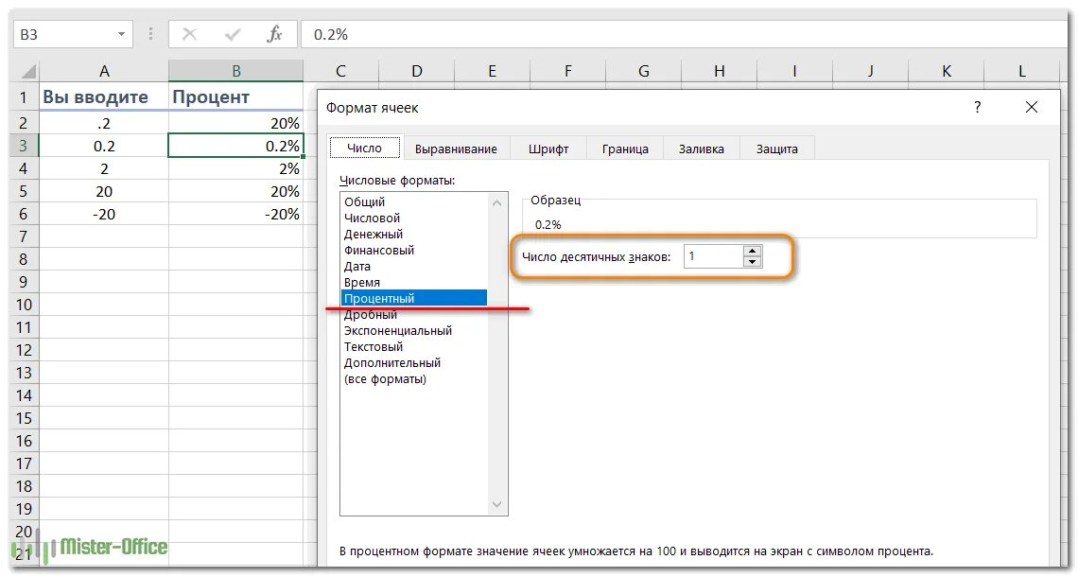The width and height of the screenshot is (1078, 577).
Task: Select Текстовый number format
Action: coord(414,346)
